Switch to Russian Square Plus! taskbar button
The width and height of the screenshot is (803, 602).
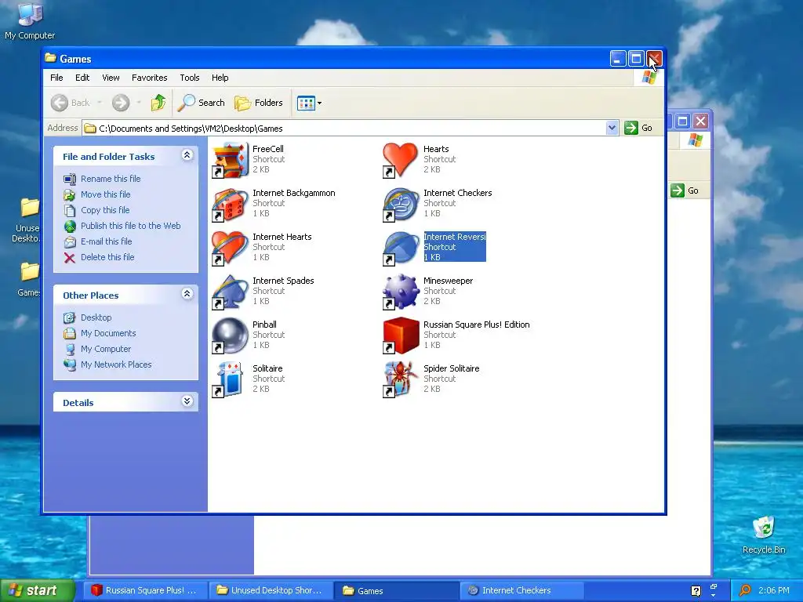pos(145,591)
